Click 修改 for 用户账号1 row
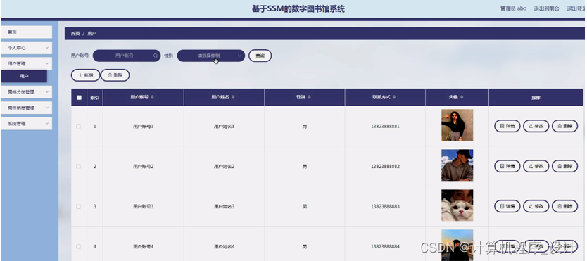This screenshot has width=587, height=261. (x=536, y=127)
